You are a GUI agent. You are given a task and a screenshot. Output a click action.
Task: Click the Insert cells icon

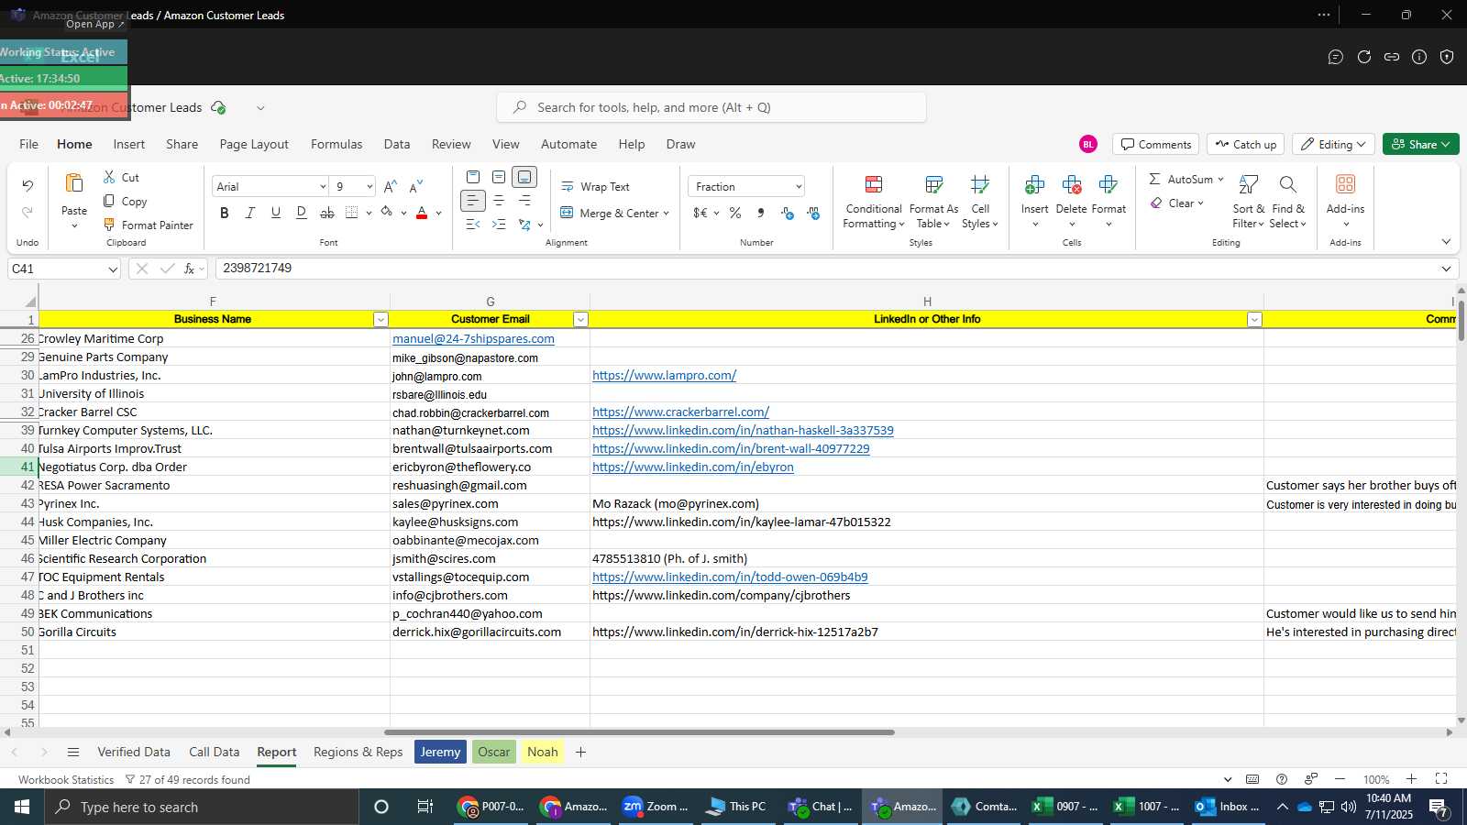point(1034,185)
